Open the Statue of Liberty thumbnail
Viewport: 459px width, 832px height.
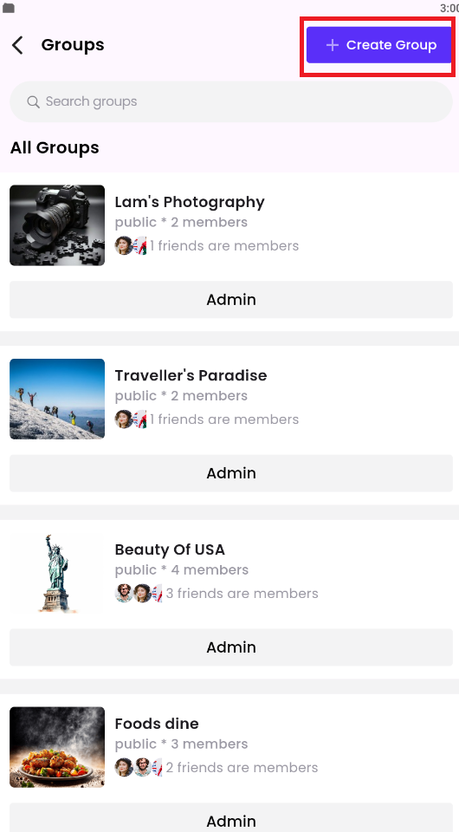pyautogui.click(x=57, y=573)
